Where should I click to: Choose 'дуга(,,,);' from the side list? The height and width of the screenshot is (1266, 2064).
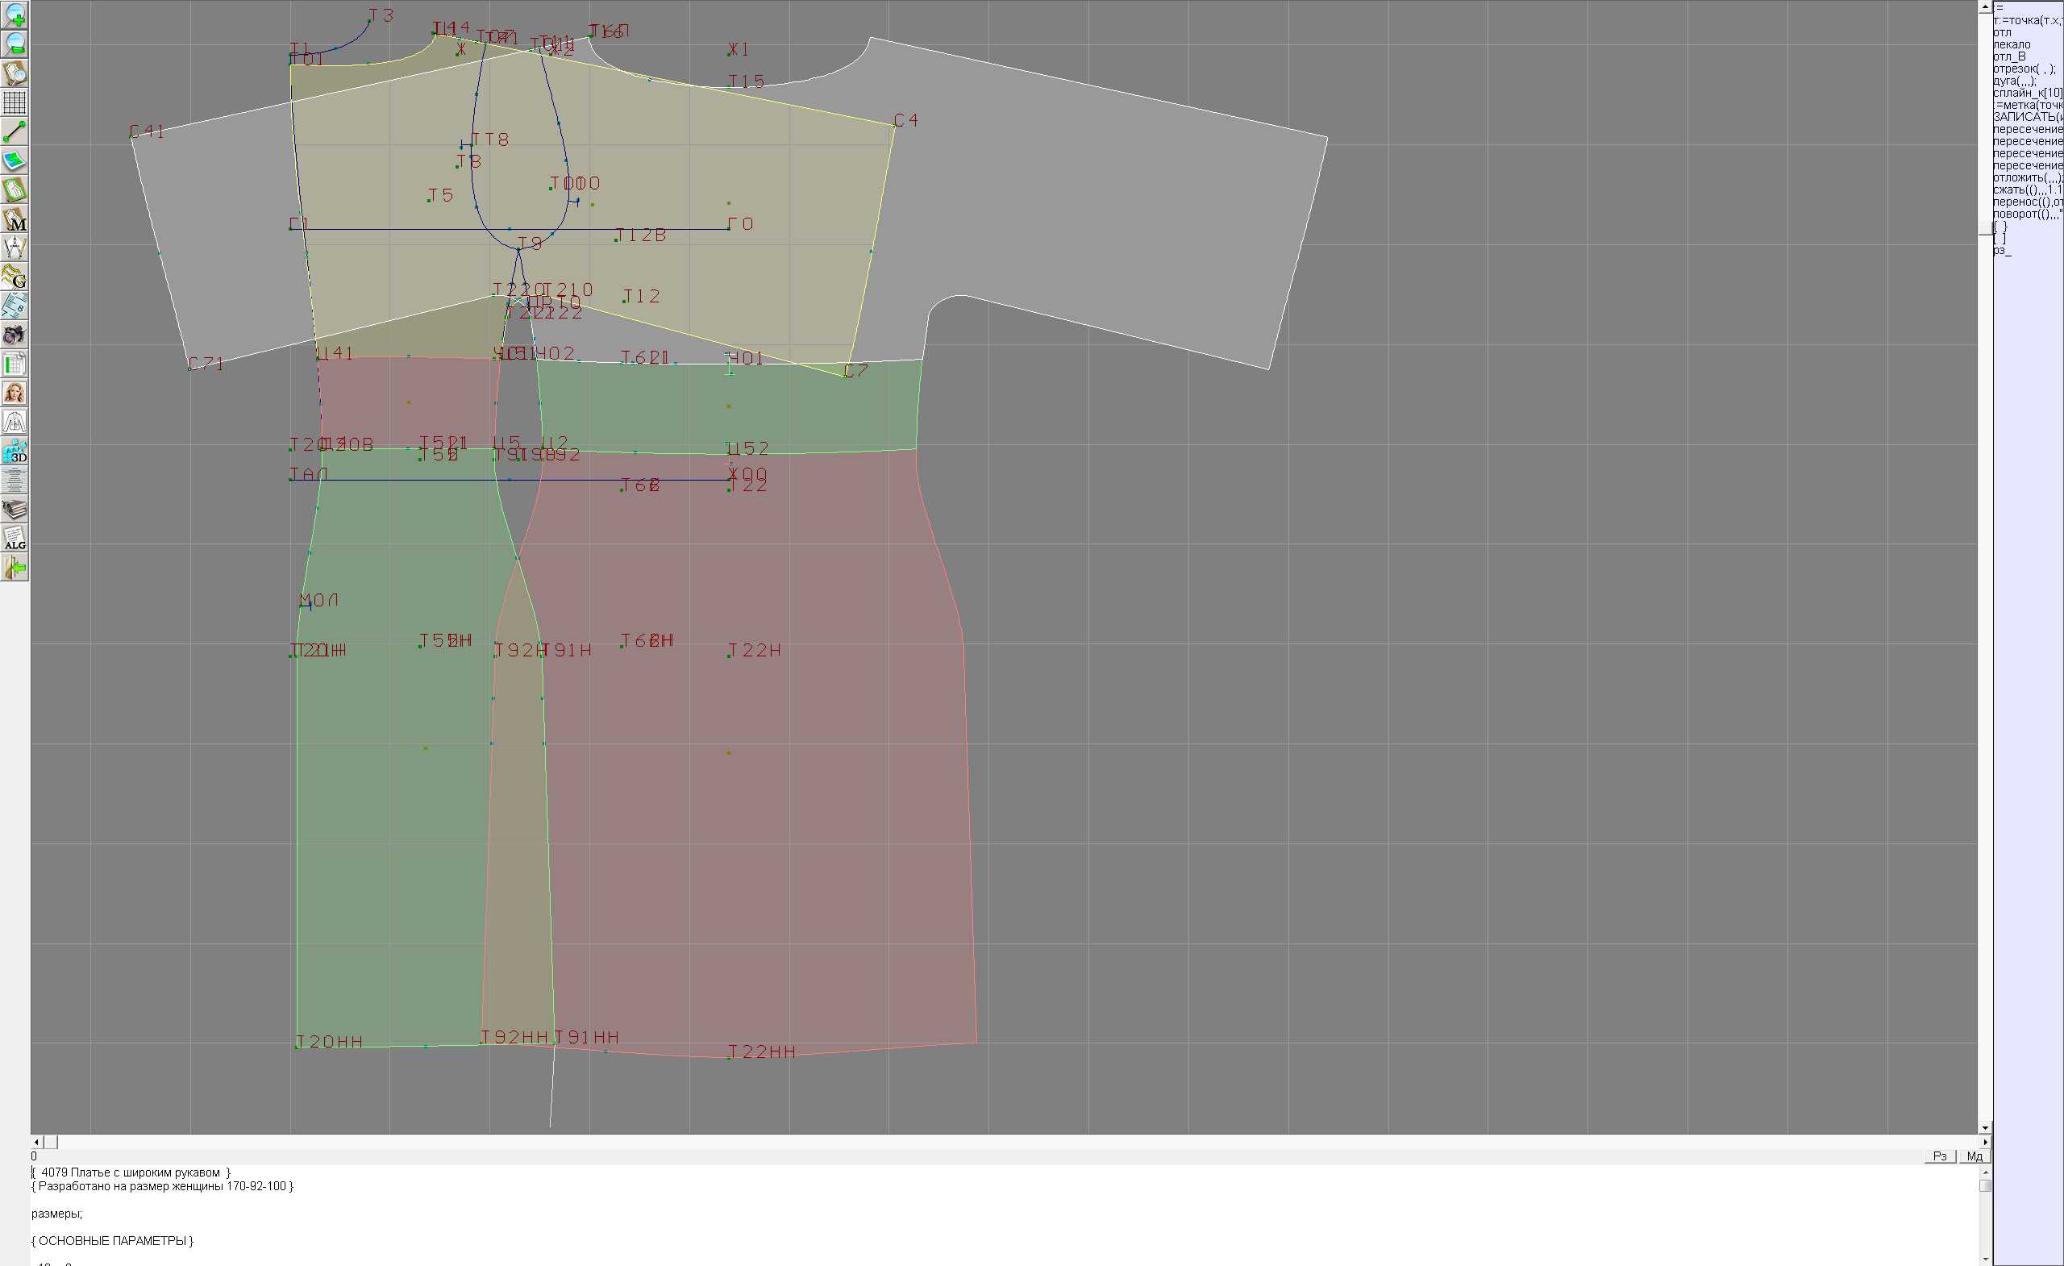(2015, 81)
